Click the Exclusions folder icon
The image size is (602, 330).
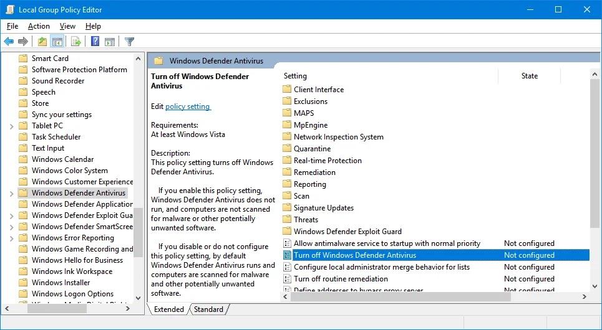[x=287, y=101]
